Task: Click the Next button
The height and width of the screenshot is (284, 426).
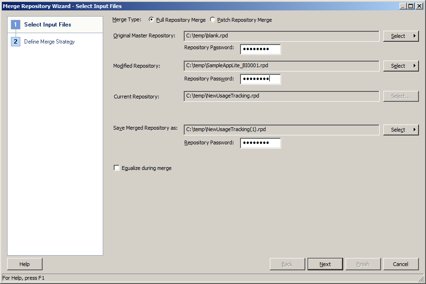Action: click(x=325, y=264)
